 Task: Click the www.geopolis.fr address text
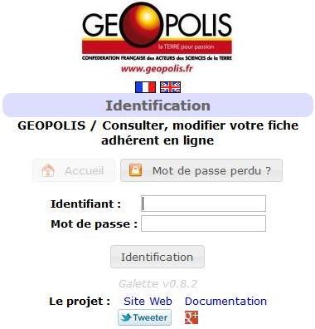[x=157, y=68]
